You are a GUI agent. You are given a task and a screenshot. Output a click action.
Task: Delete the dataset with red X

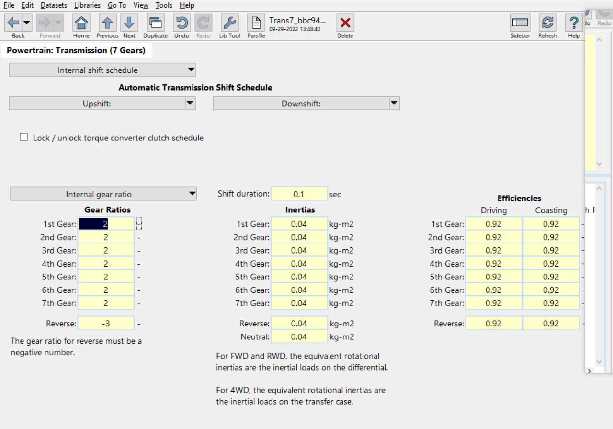pos(345,23)
